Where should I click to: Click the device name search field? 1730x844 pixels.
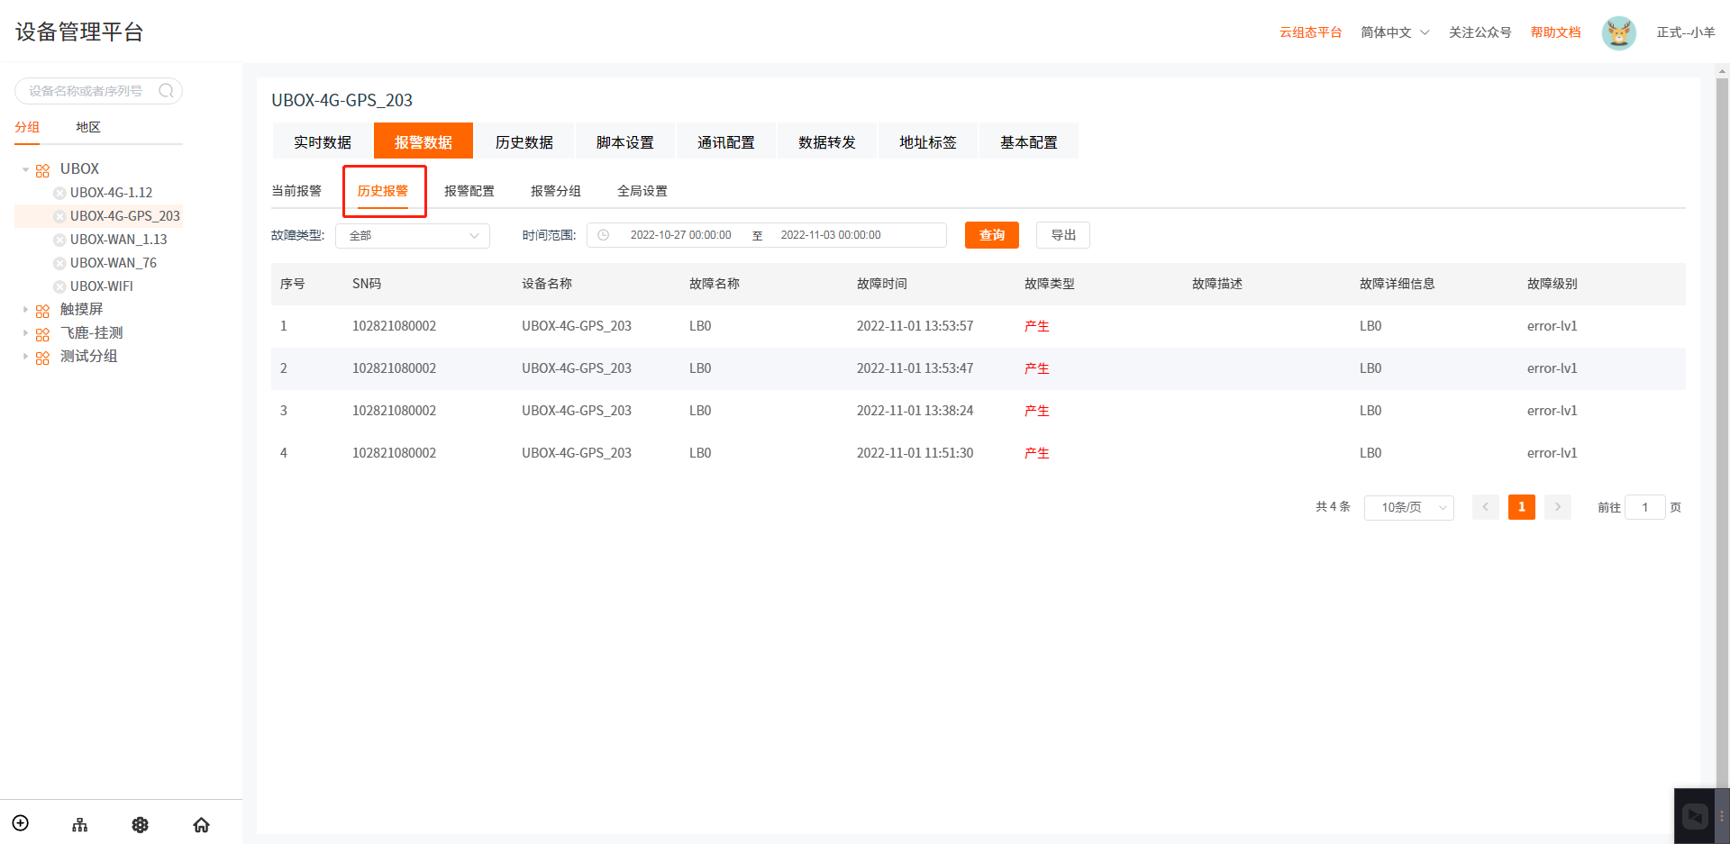point(99,90)
